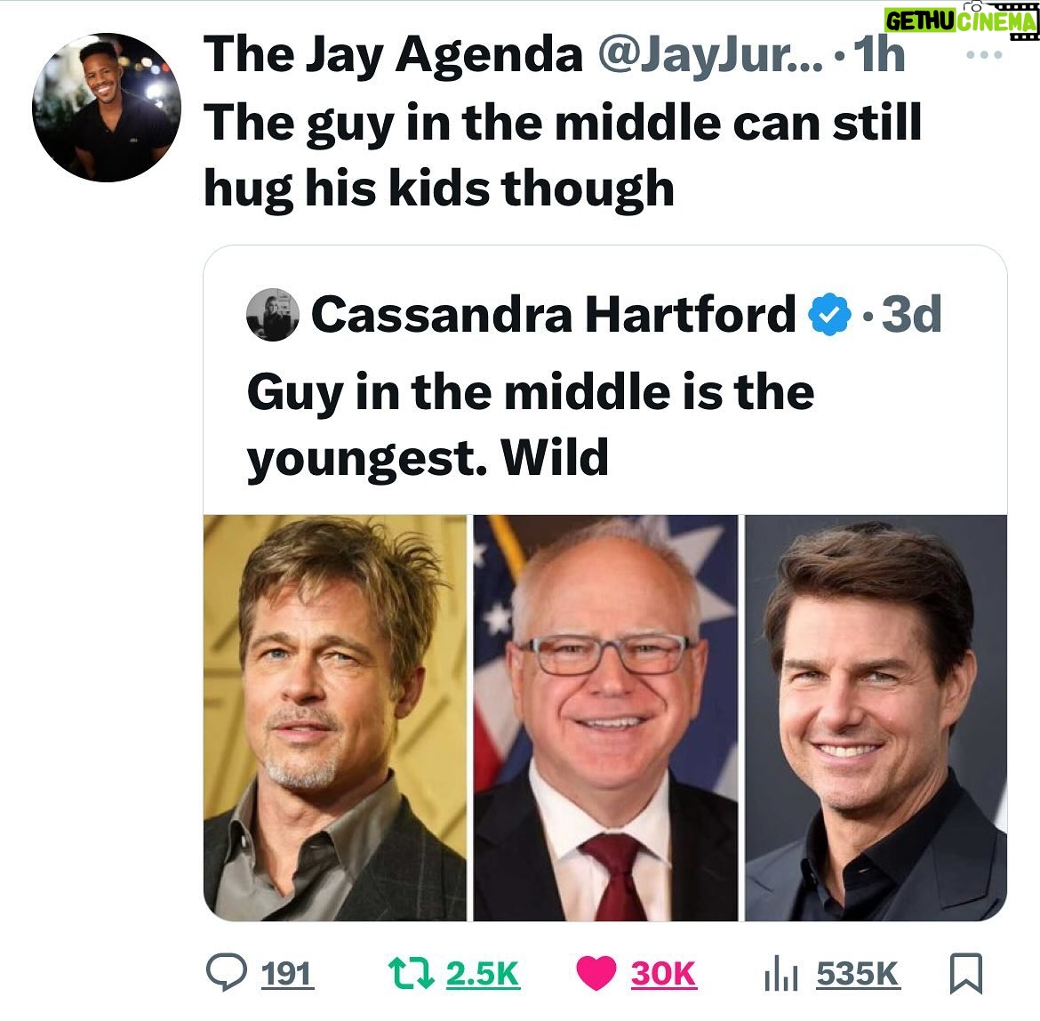Viewport: 1040px width, 1021px height.
Task: Bookmark this post with the bookmark icon
Action: (965, 973)
